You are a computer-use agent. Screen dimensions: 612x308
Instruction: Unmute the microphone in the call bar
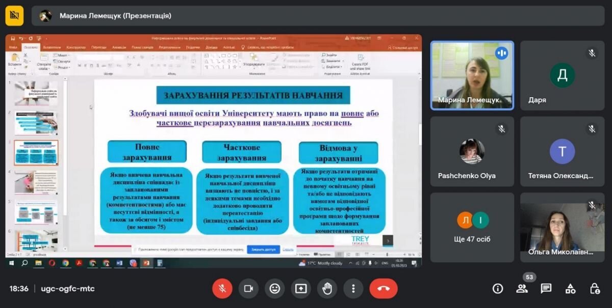[x=222, y=289]
